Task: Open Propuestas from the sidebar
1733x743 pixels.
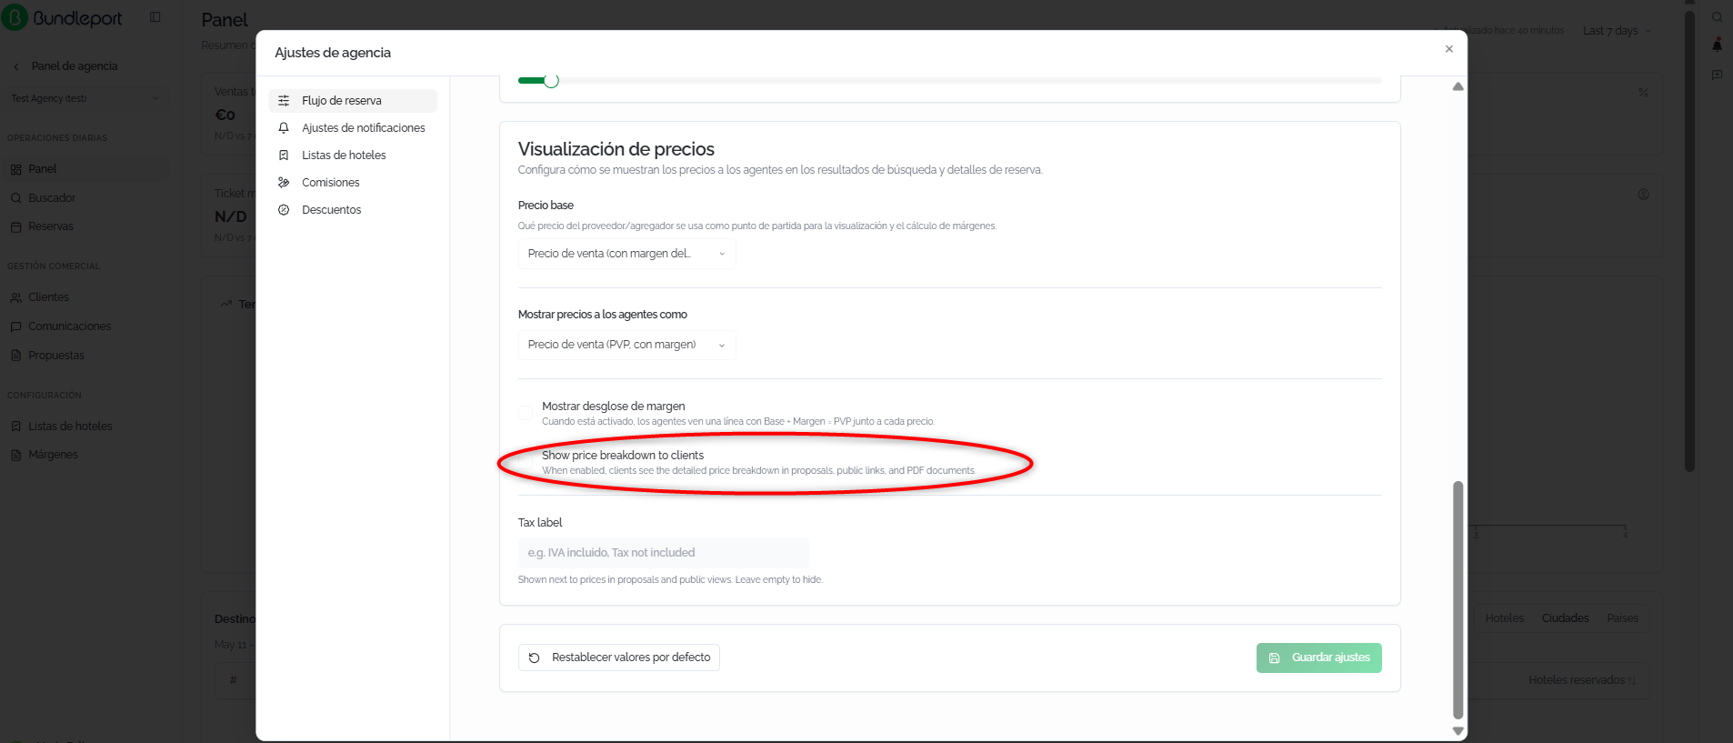Action: pos(85,356)
